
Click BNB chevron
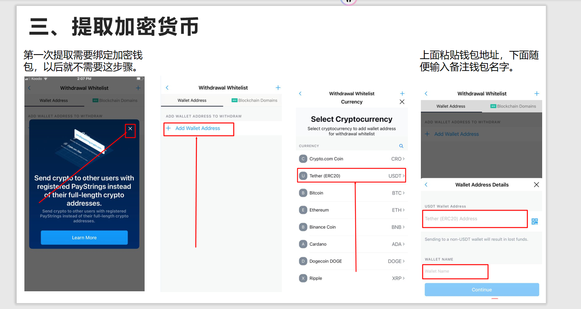tap(403, 227)
